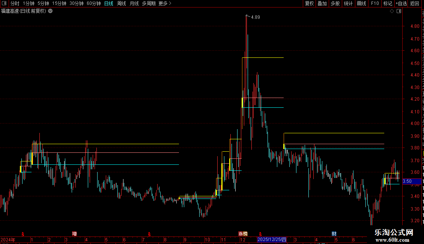Select the 15分钟 period
The image size is (424, 244).
pyautogui.click(x=59, y=3)
